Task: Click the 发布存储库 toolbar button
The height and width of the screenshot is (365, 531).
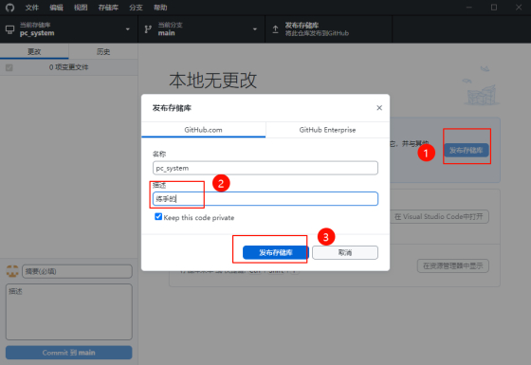Action: click(328, 29)
